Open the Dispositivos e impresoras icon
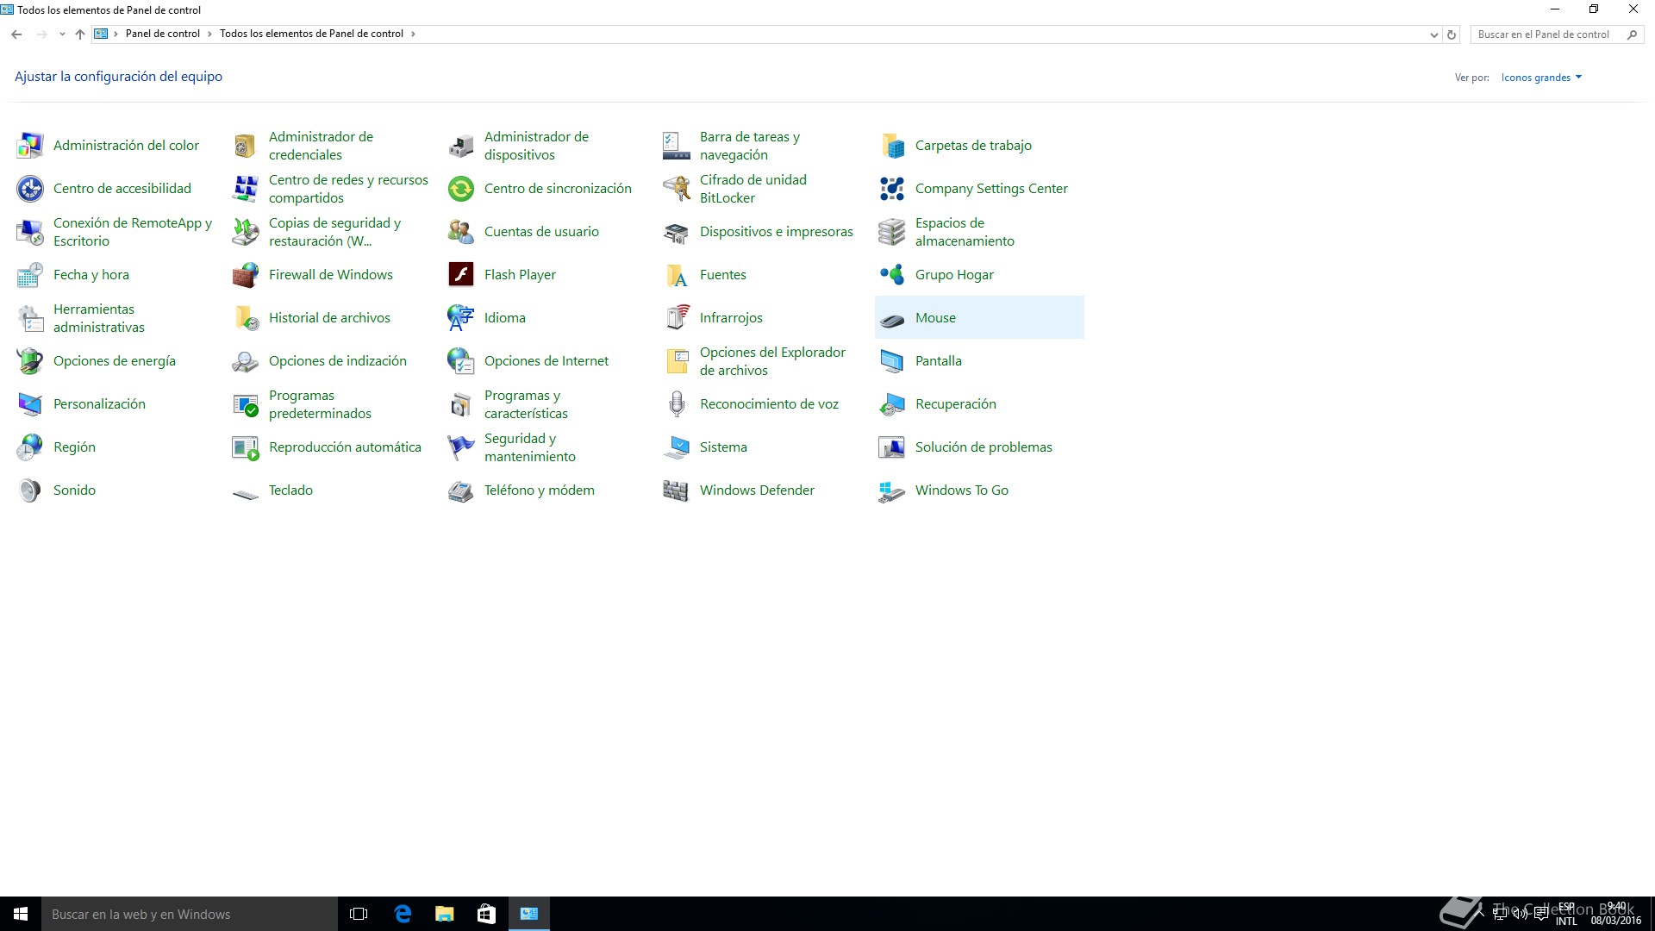The width and height of the screenshot is (1655, 931). 677,232
